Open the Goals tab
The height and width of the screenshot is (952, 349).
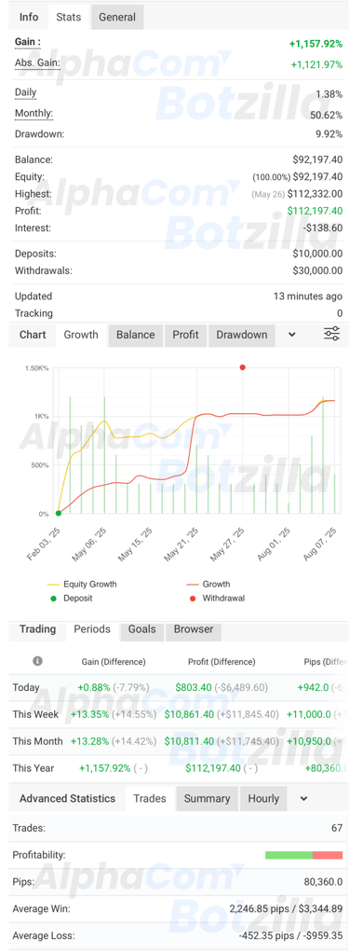(x=141, y=629)
